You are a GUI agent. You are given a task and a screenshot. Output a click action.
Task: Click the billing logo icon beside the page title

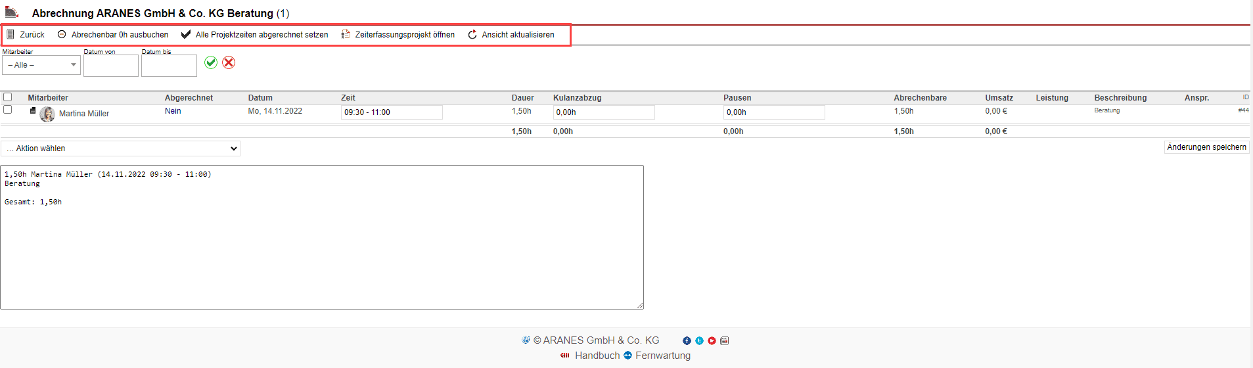tap(12, 12)
